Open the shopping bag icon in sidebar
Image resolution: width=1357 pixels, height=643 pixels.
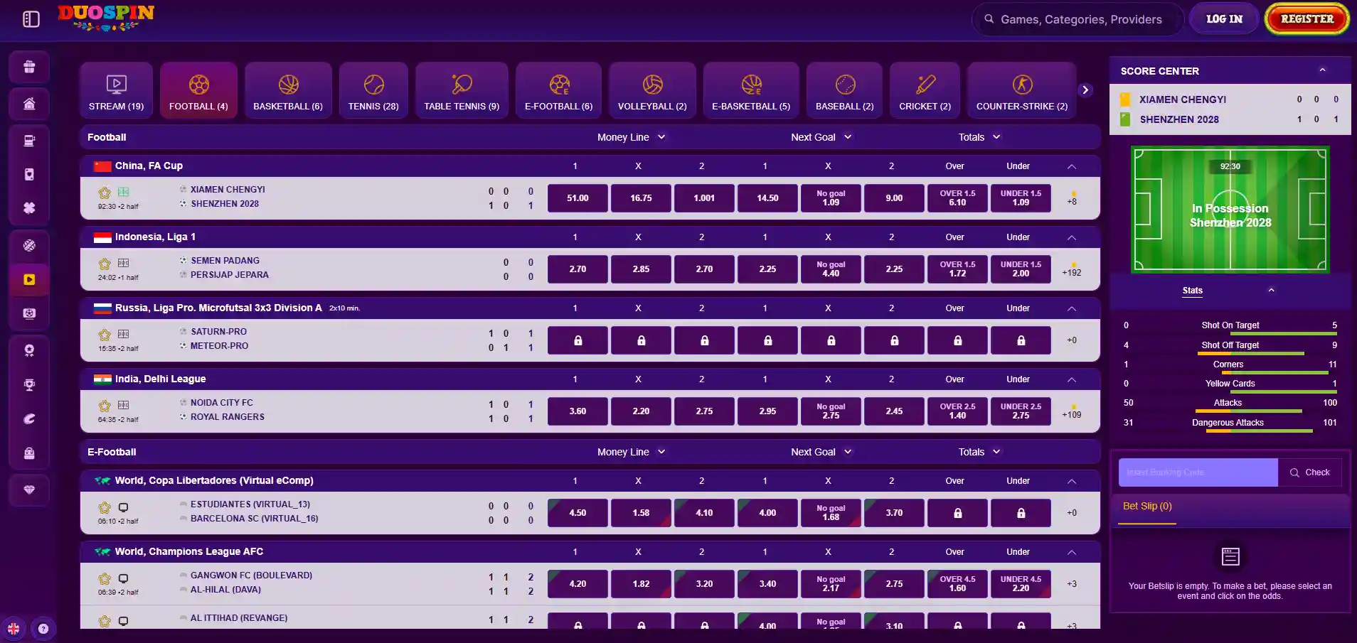coord(29,453)
